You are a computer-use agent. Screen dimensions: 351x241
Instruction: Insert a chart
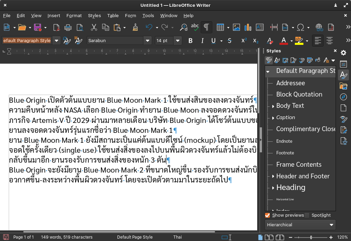click(x=248, y=27)
